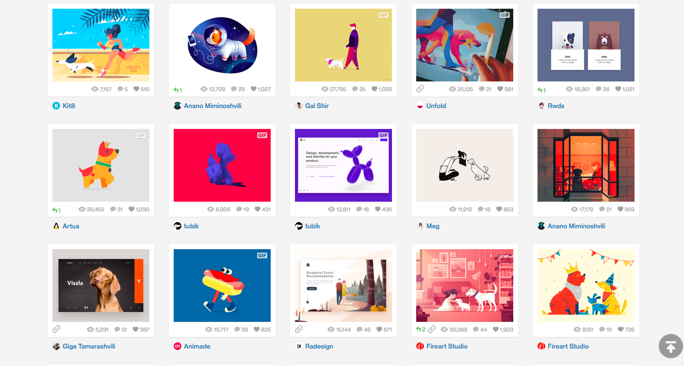Open purple balloon dog landing page thumbnail
The width and height of the screenshot is (684, 366).
pos(343,165)
